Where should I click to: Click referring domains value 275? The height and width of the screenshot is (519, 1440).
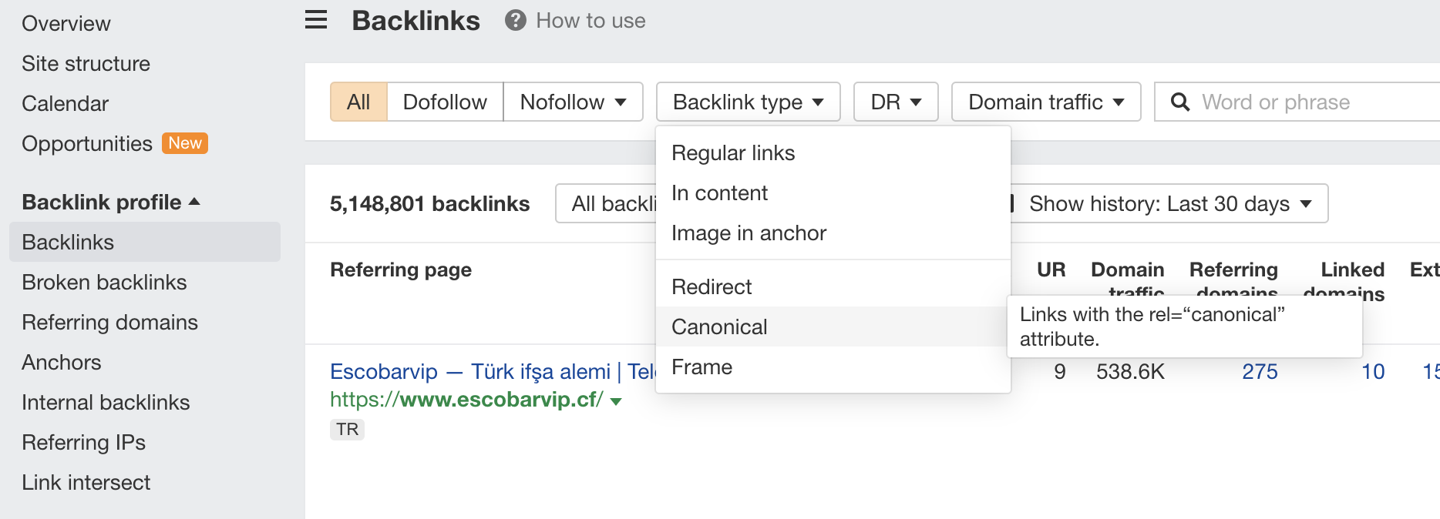tap(1260, 371)
